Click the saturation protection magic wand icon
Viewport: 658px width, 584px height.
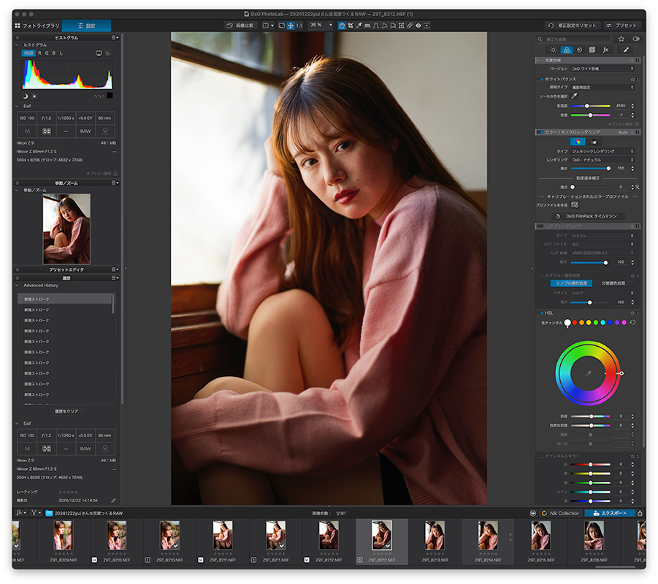pos(637,187)
